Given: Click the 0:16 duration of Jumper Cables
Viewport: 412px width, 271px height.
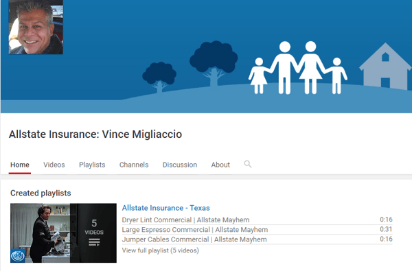Looking at the screenshot, I should [x=386, y=239].
